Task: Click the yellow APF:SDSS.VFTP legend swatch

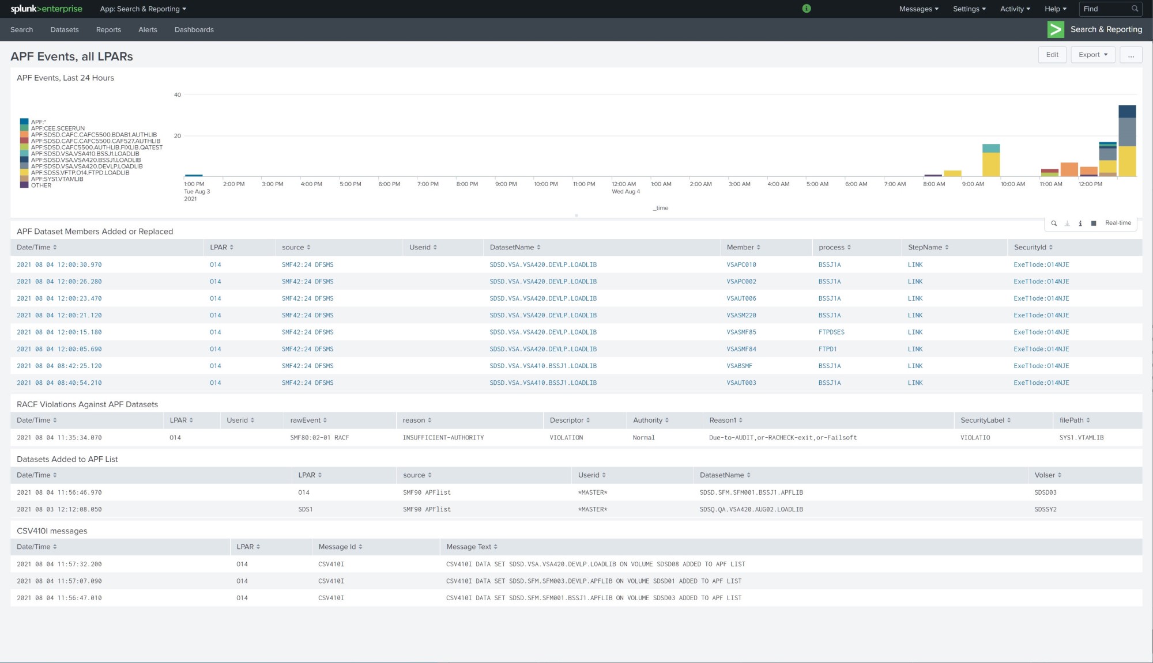Action: (x=24, y=173)
